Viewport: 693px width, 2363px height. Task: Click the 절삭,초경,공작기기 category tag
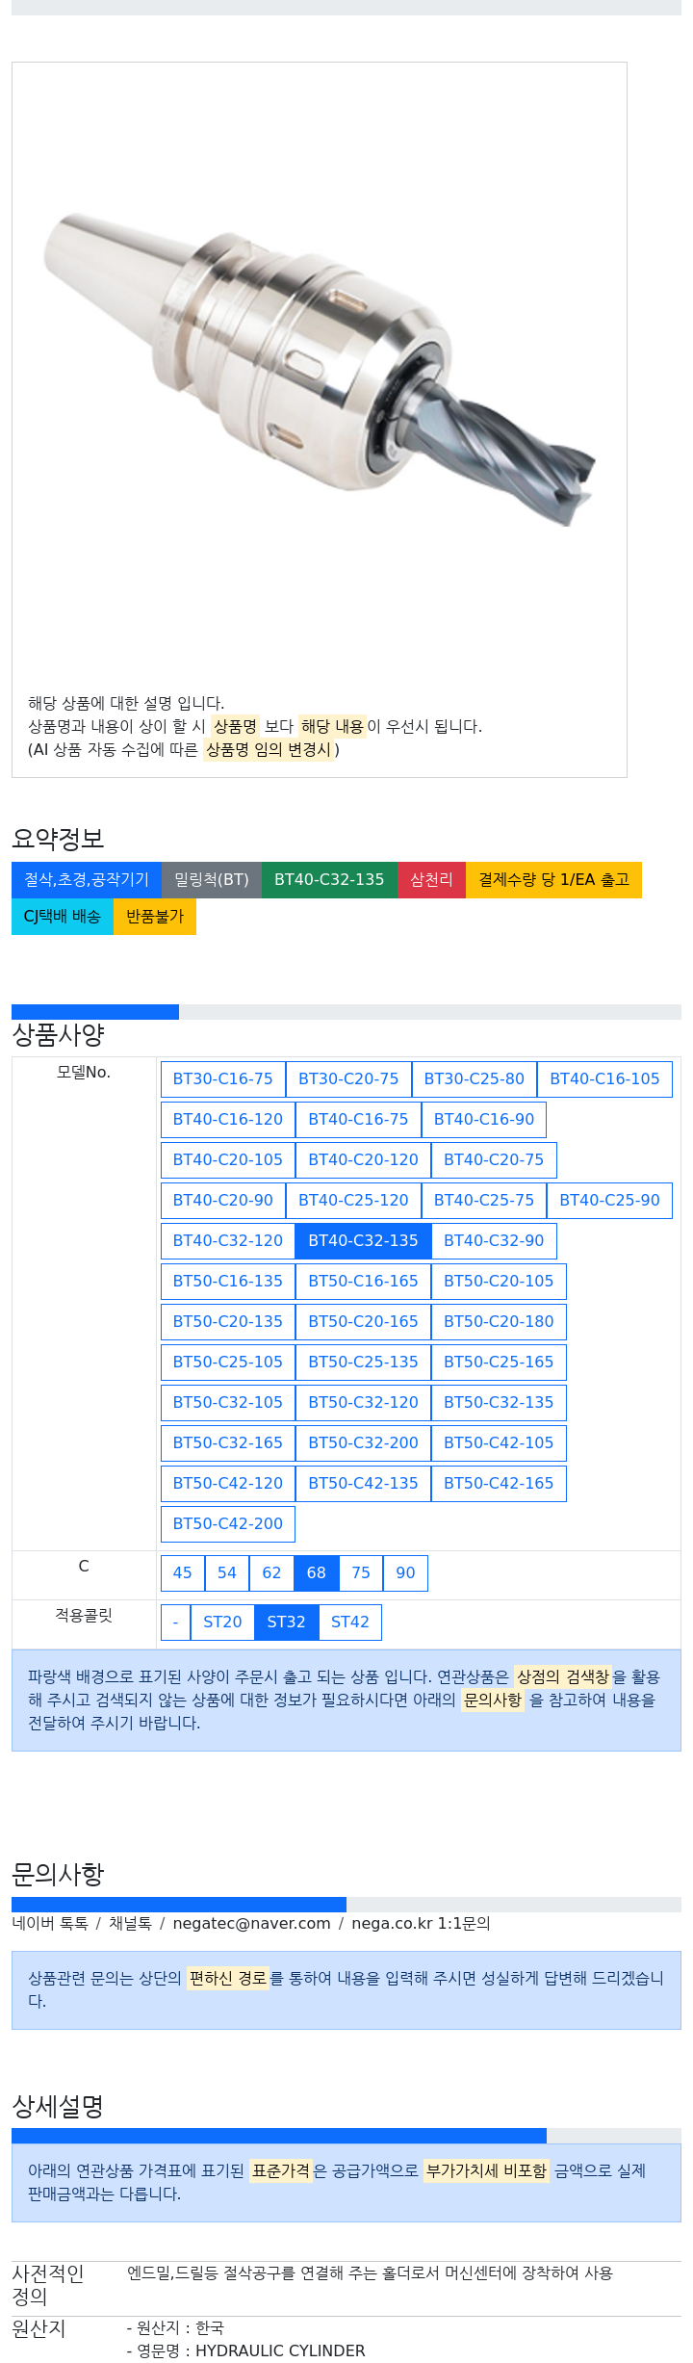tap(87, 879)
